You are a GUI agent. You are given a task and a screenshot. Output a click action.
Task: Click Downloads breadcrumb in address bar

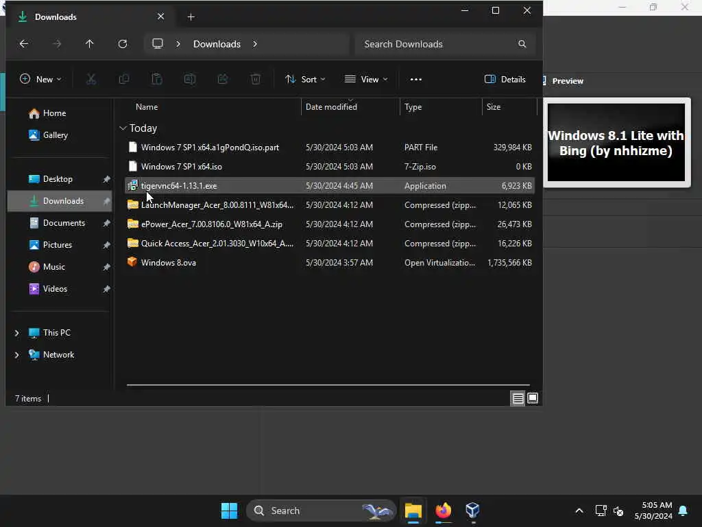[x=217, y=44]
